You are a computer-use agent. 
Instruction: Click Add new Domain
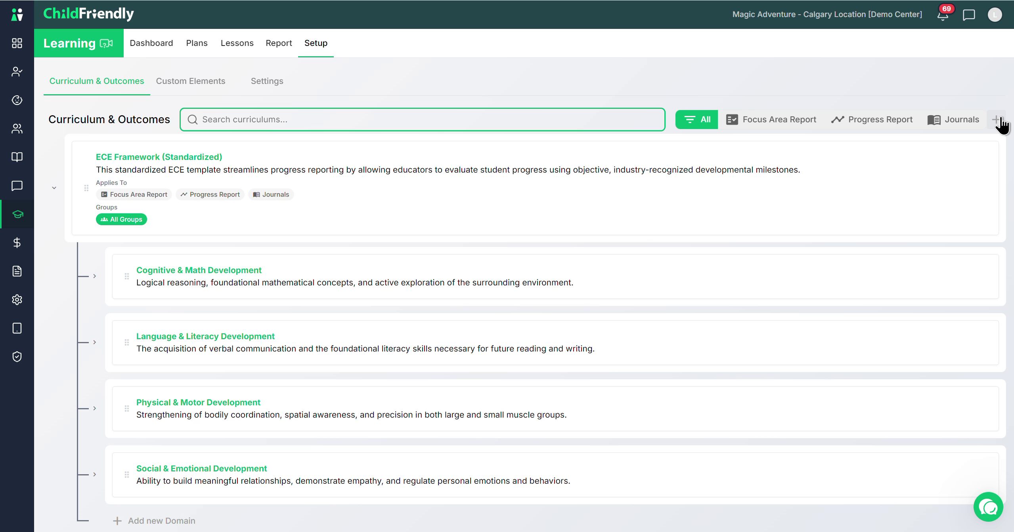[x=154, y=521]
